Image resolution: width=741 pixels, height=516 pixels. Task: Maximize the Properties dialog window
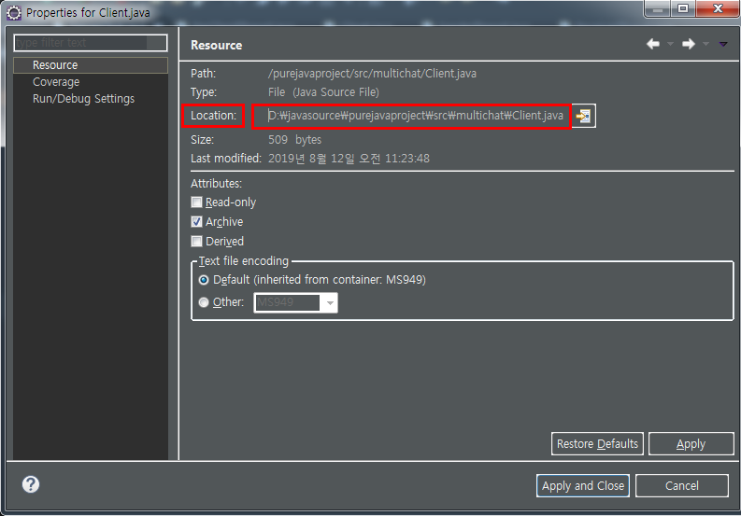coord(683,8)
